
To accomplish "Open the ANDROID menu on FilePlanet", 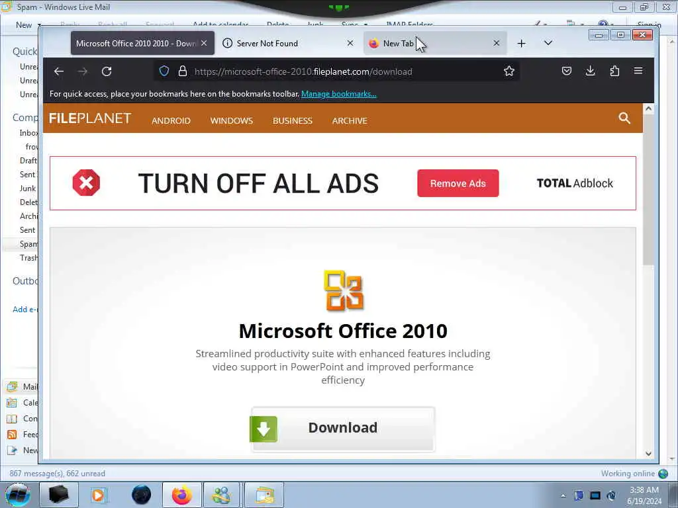I will click(171, 121).
